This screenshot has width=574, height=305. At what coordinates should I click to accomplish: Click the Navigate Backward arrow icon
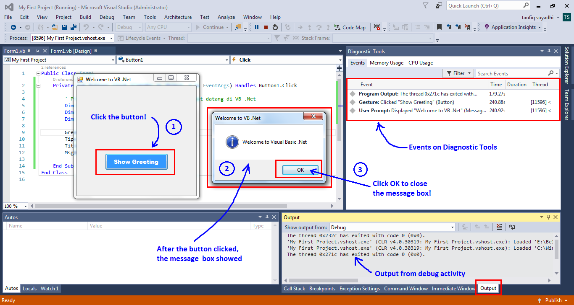(x=13, y=28)
